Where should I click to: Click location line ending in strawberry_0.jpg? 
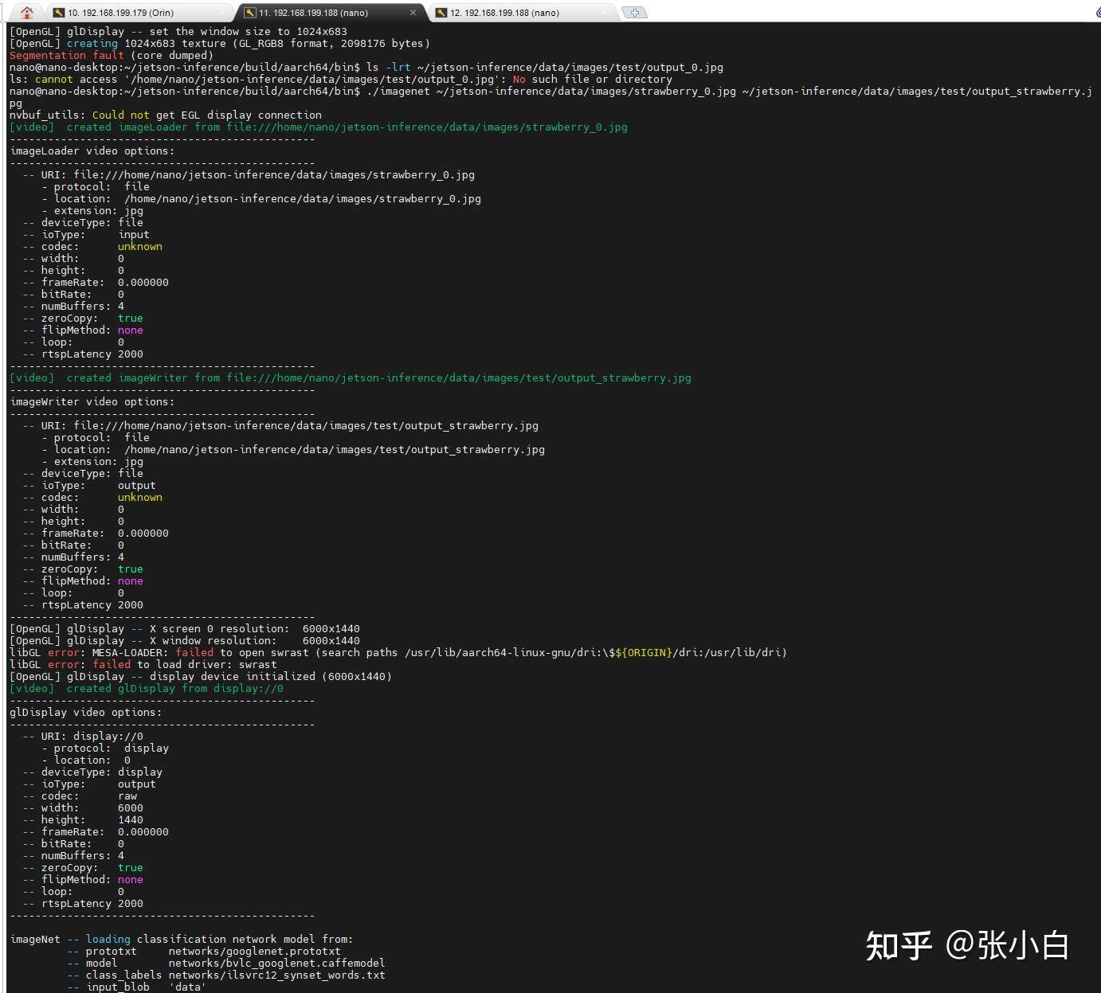[261, 198]
